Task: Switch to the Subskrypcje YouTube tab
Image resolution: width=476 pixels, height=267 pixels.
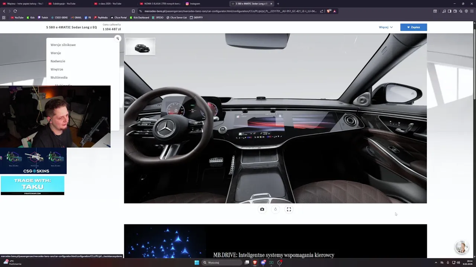Action: click(x=68, y=4)
